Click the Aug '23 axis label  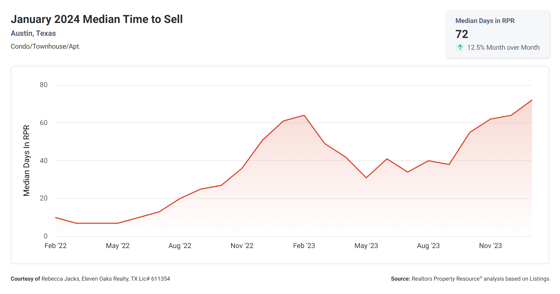point(428,246)
